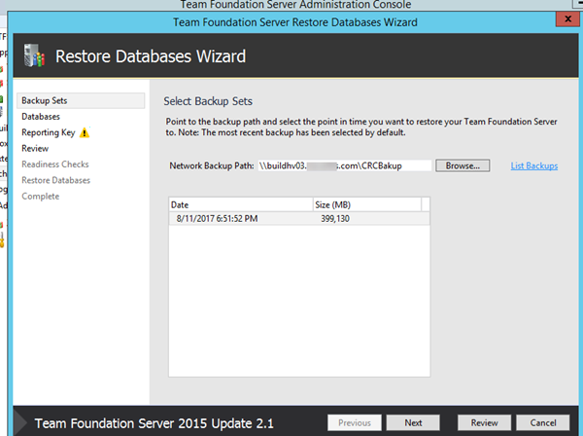Select the Complete step

click(40, 197)
